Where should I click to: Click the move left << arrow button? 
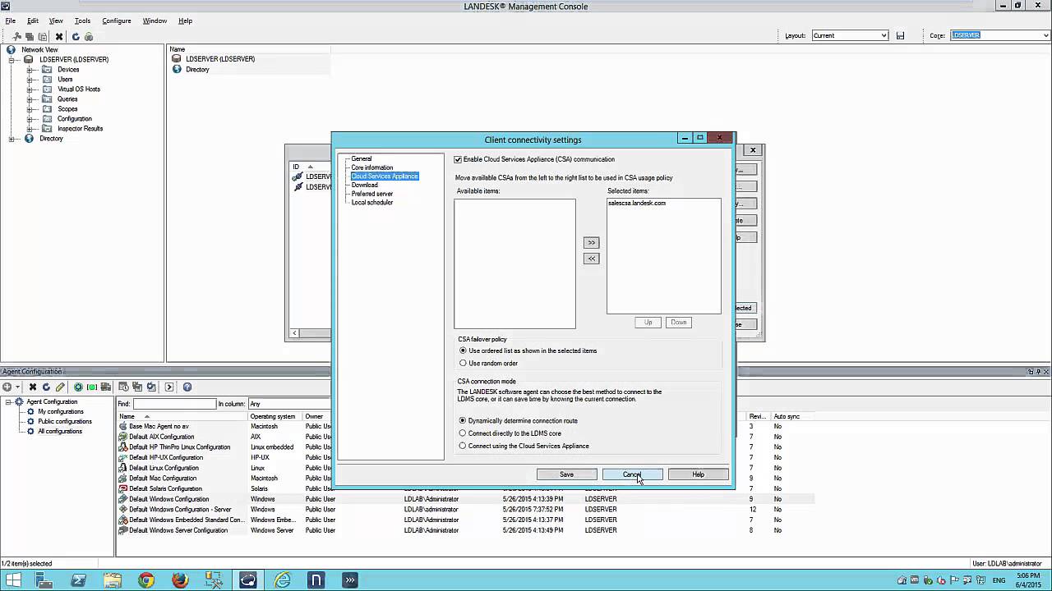591,259
